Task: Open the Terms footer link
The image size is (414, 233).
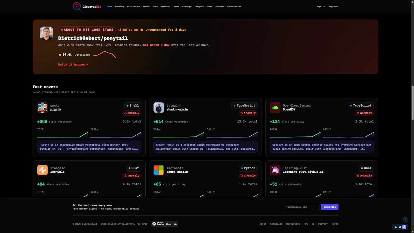Action: pyautogui.click(x=335, y=224)
